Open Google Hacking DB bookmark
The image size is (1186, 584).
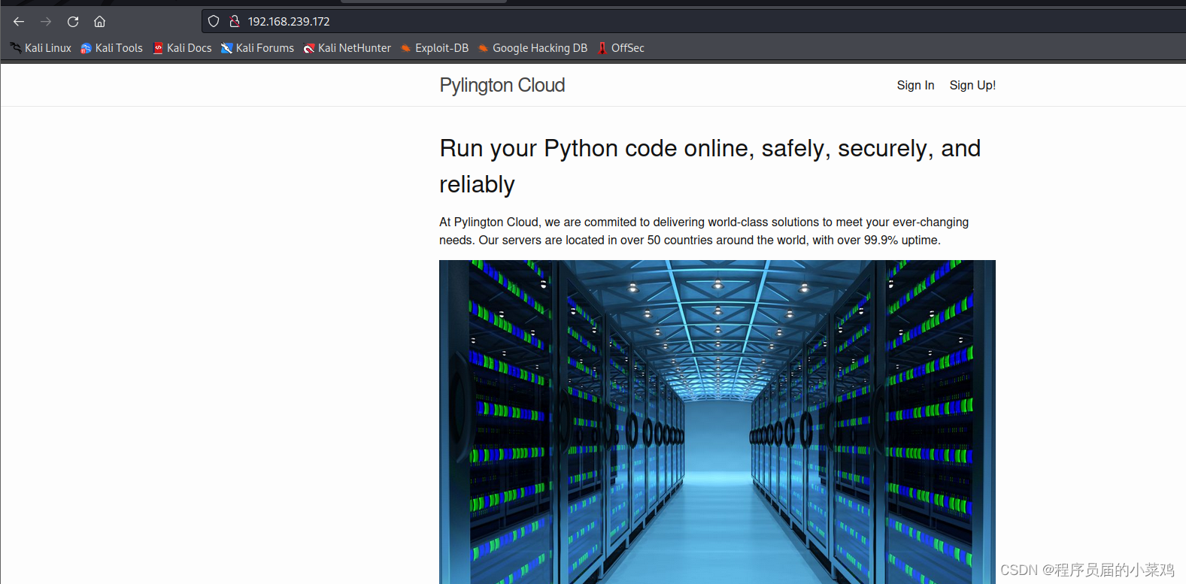tap(532, 48)
